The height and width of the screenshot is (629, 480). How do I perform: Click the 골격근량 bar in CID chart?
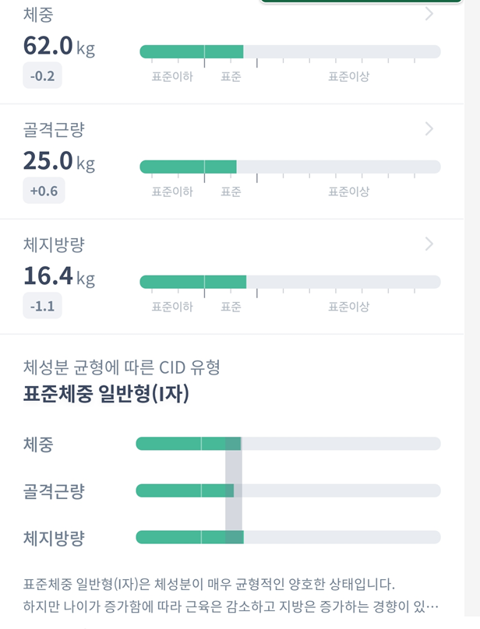pos(288,490)
